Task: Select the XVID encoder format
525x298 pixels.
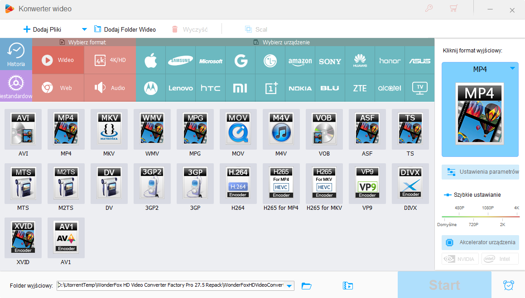Action: tap(23, 238)
